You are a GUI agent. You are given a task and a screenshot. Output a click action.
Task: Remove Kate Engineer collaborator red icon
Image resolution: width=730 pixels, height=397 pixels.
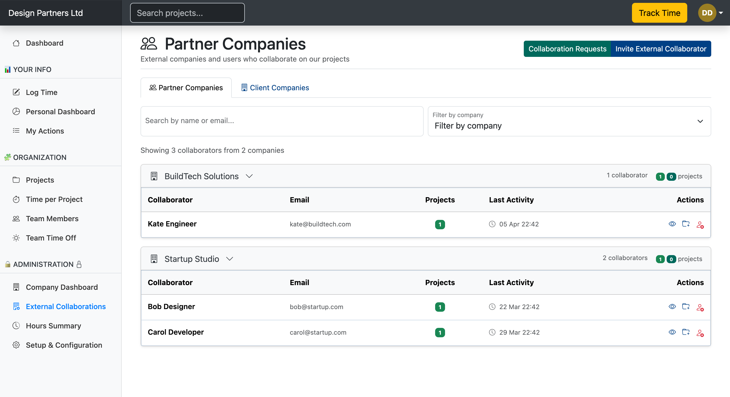700,225
